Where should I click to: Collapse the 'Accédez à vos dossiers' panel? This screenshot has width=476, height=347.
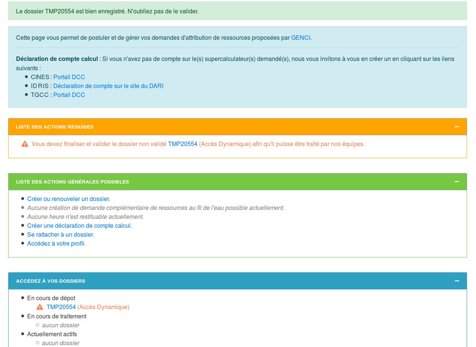457,281
